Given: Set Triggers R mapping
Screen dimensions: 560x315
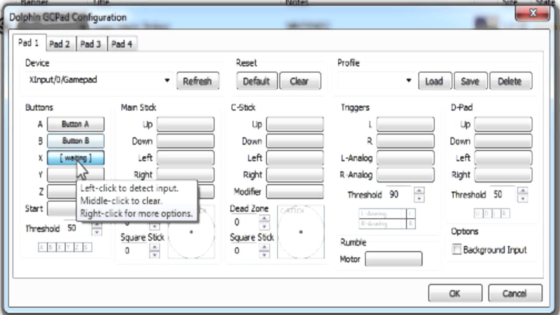Looking at the screenshot, I should [x=406, y=141].
